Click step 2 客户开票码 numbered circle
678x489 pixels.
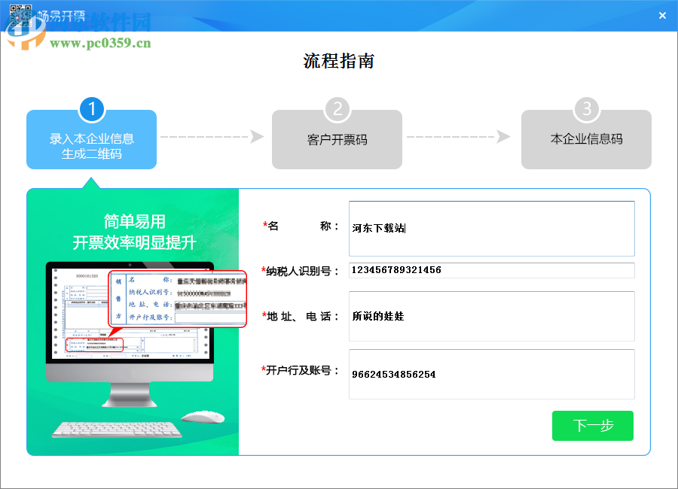[x=337, y=108]
